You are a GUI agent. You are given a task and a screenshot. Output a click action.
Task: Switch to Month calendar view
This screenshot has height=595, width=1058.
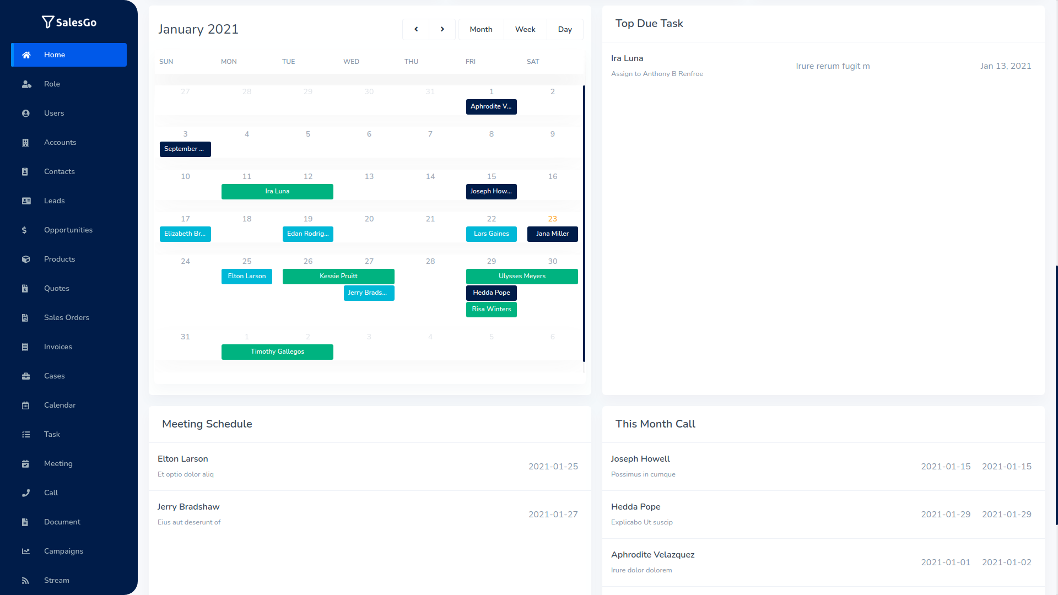pyautogui.click(x=481, y=29)
